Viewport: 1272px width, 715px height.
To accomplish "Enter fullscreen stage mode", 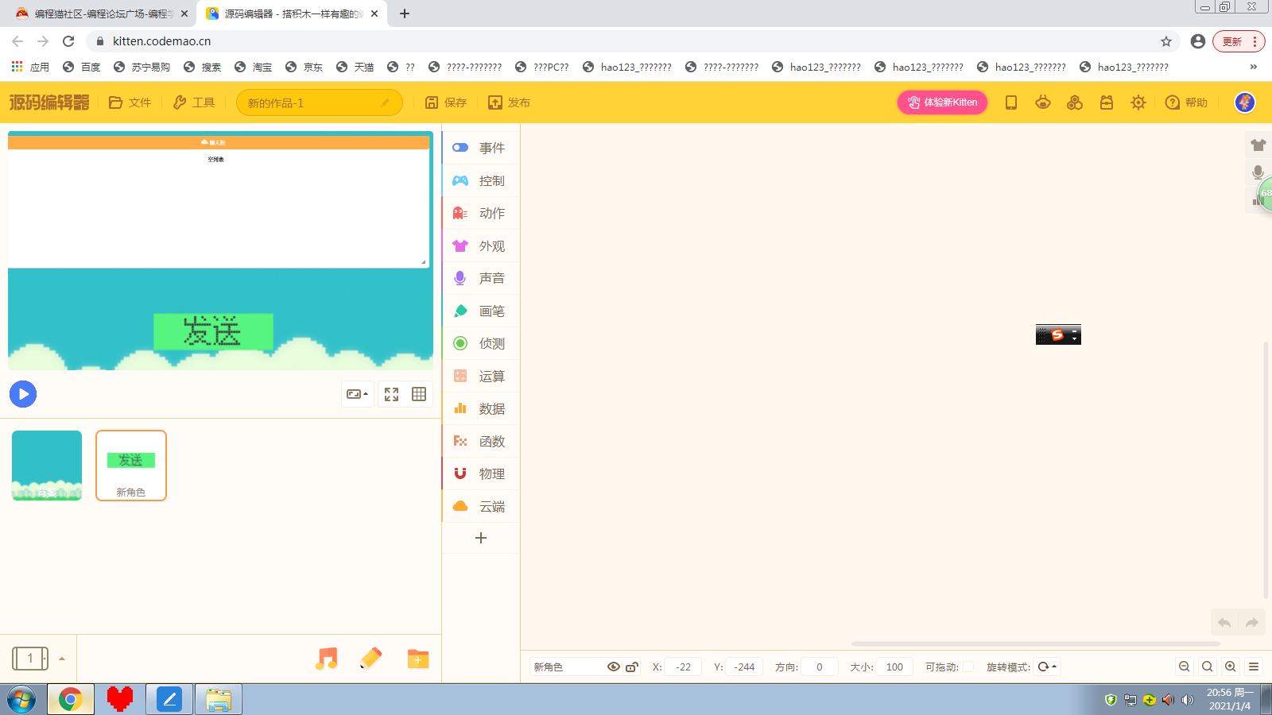I will pos(391,394).
